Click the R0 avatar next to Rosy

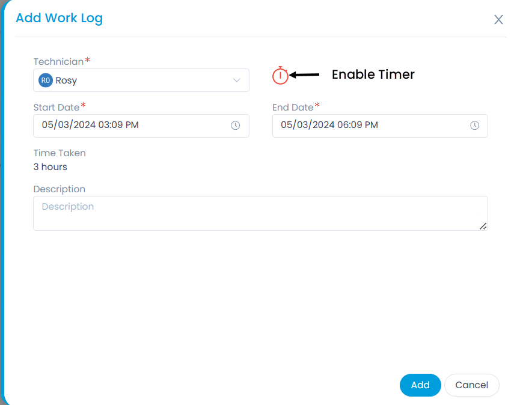point(45,81)
